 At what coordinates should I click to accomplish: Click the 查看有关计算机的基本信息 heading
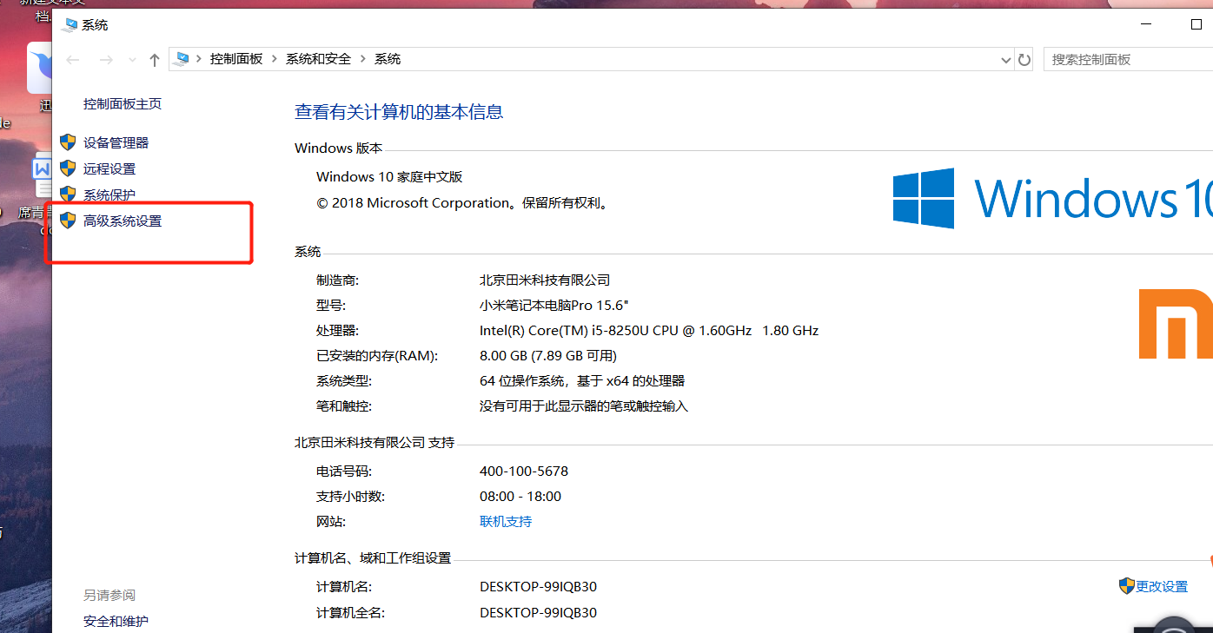(399, 111)
